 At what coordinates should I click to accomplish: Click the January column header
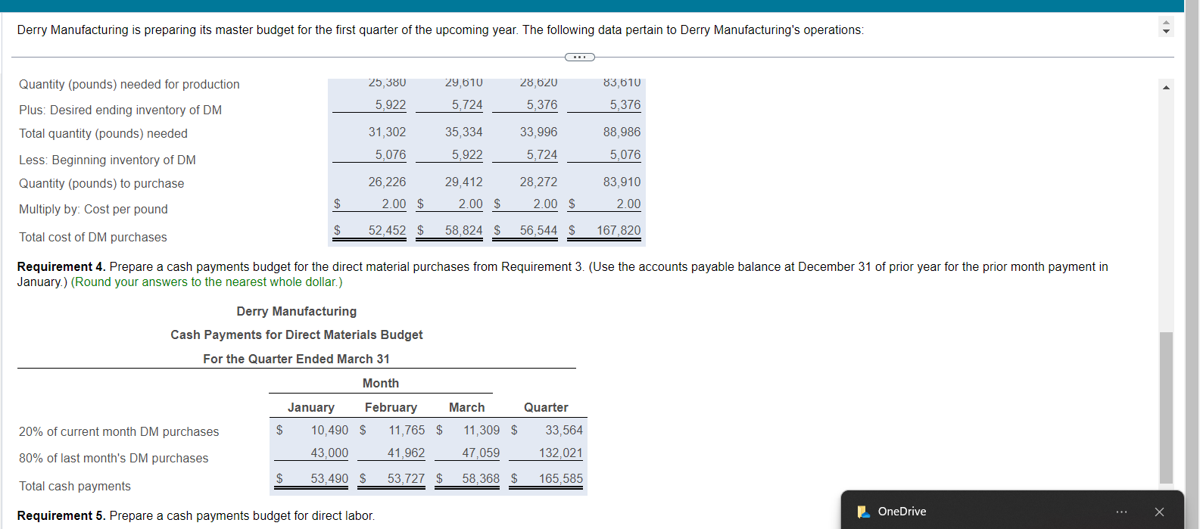(311, 407)
